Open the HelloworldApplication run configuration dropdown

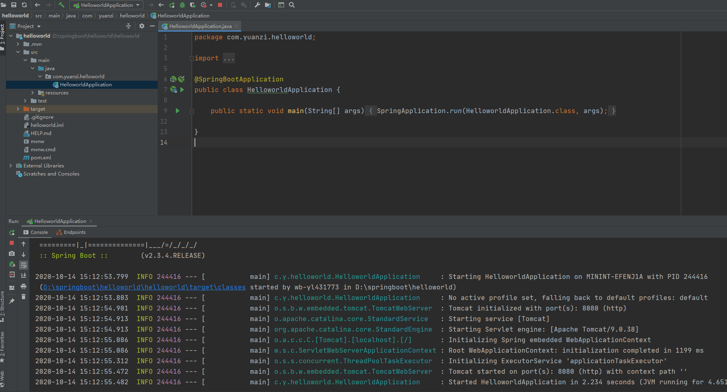pos(106,5)
